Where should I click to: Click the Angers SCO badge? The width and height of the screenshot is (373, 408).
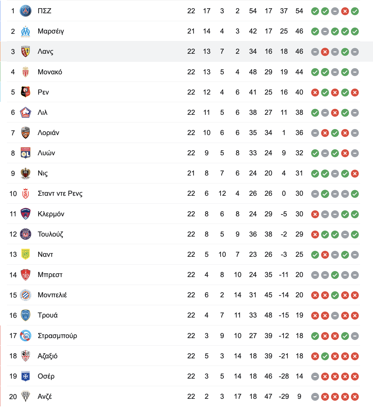pyautogui.click(x=26, y=396)
